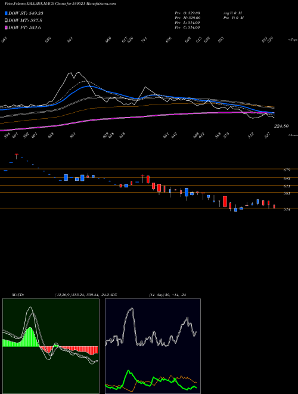Click the blue DOW ST legend swatch
298x394 pixels.
point(6,14)
